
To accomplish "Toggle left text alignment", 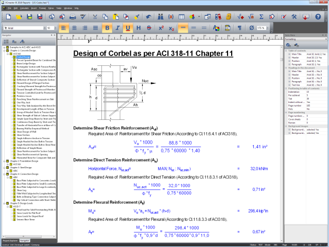I will (x=63, y=28).
